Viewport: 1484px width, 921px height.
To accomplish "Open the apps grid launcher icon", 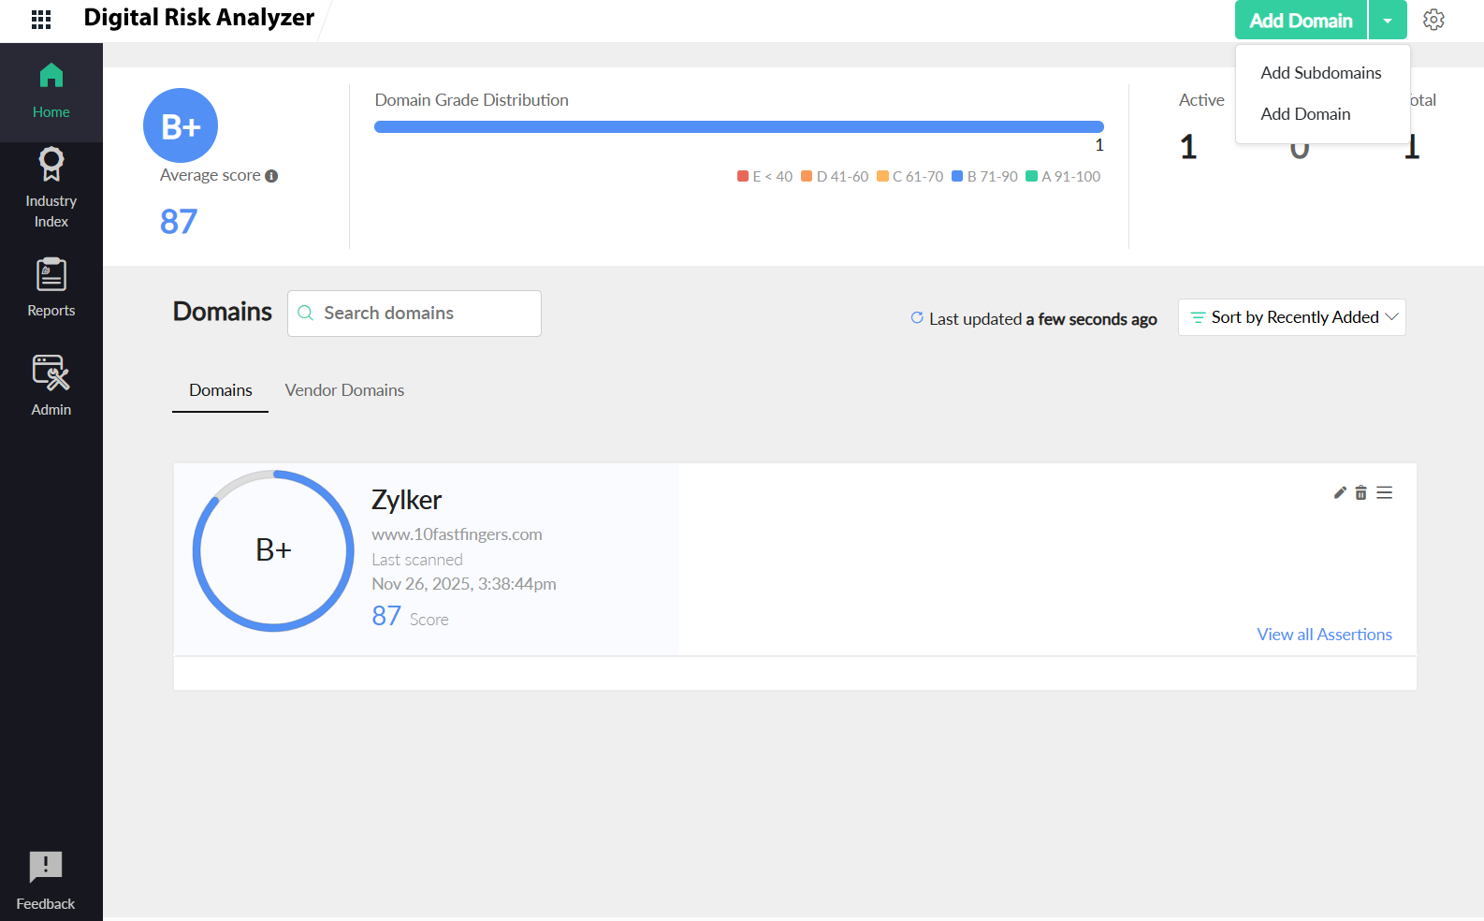I will point(41,20).
